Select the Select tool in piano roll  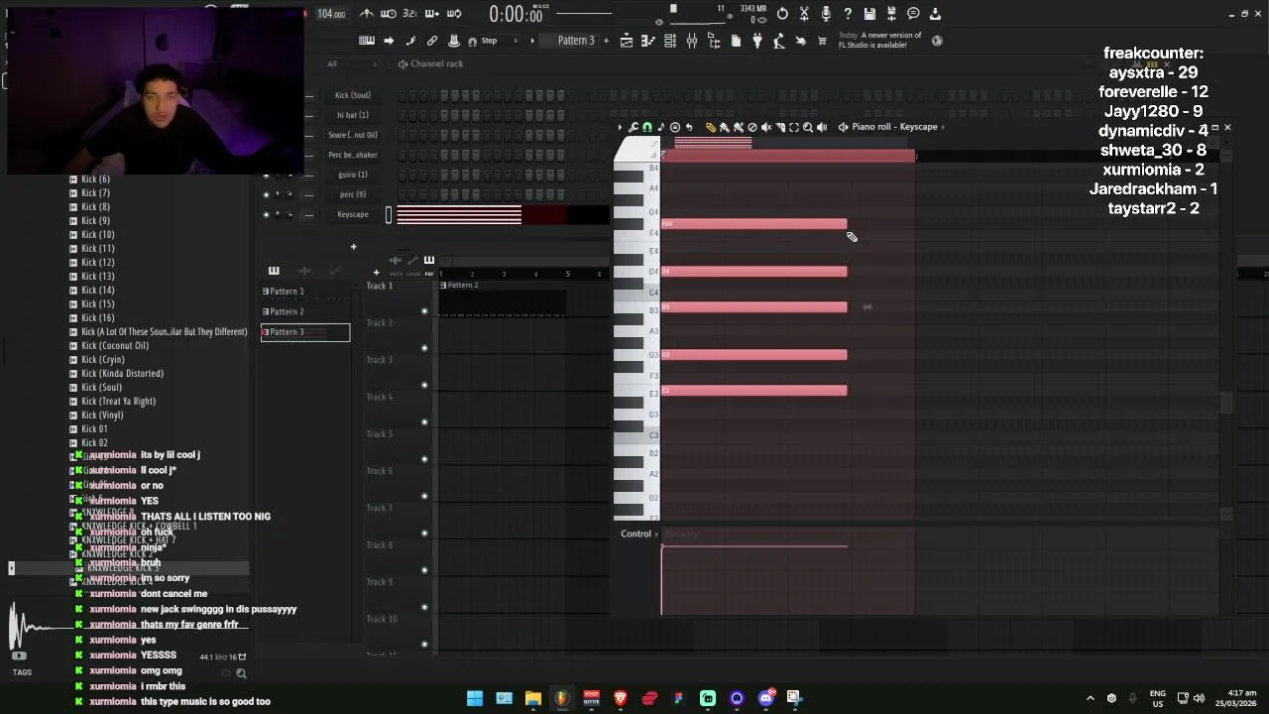coord(794,127)
